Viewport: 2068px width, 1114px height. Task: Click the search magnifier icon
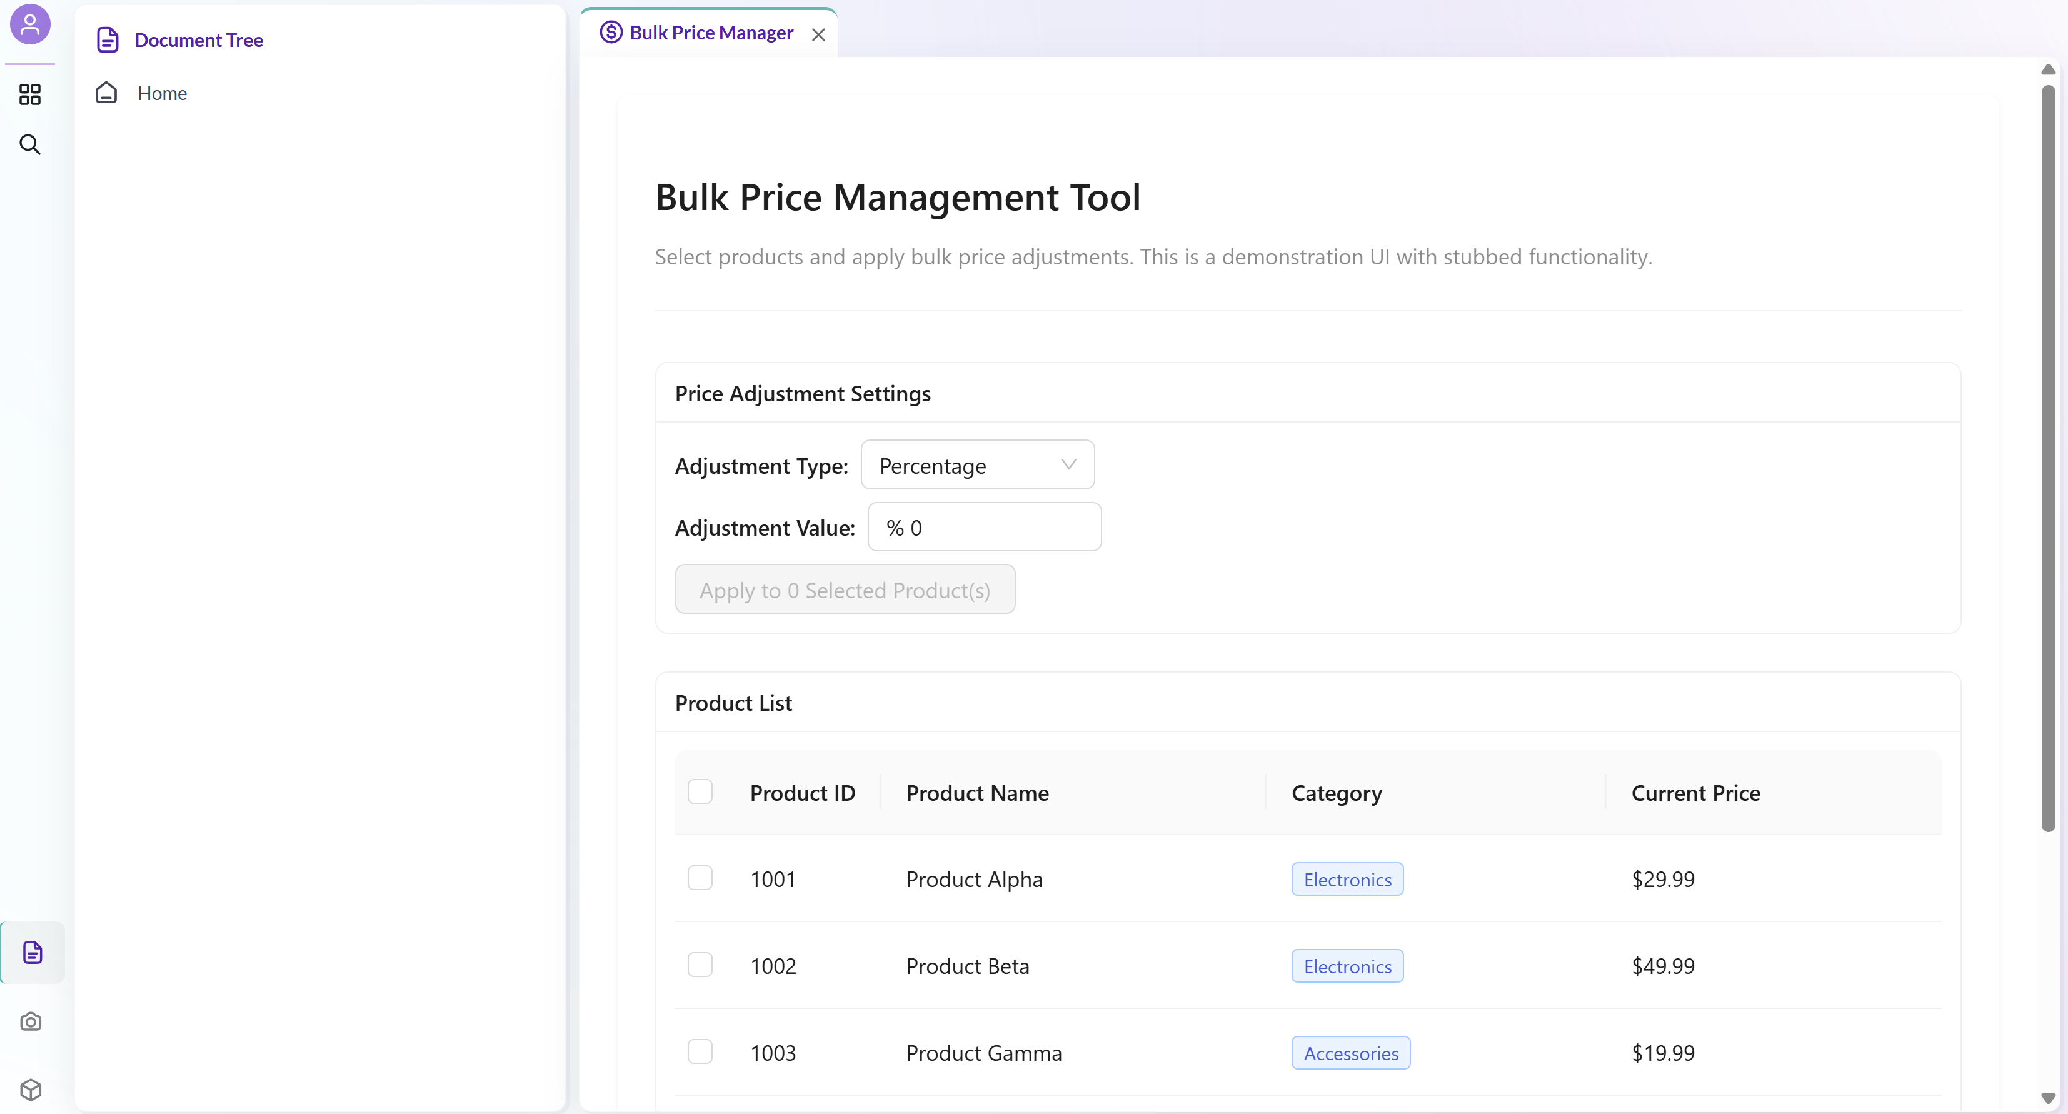coord(30,144)
